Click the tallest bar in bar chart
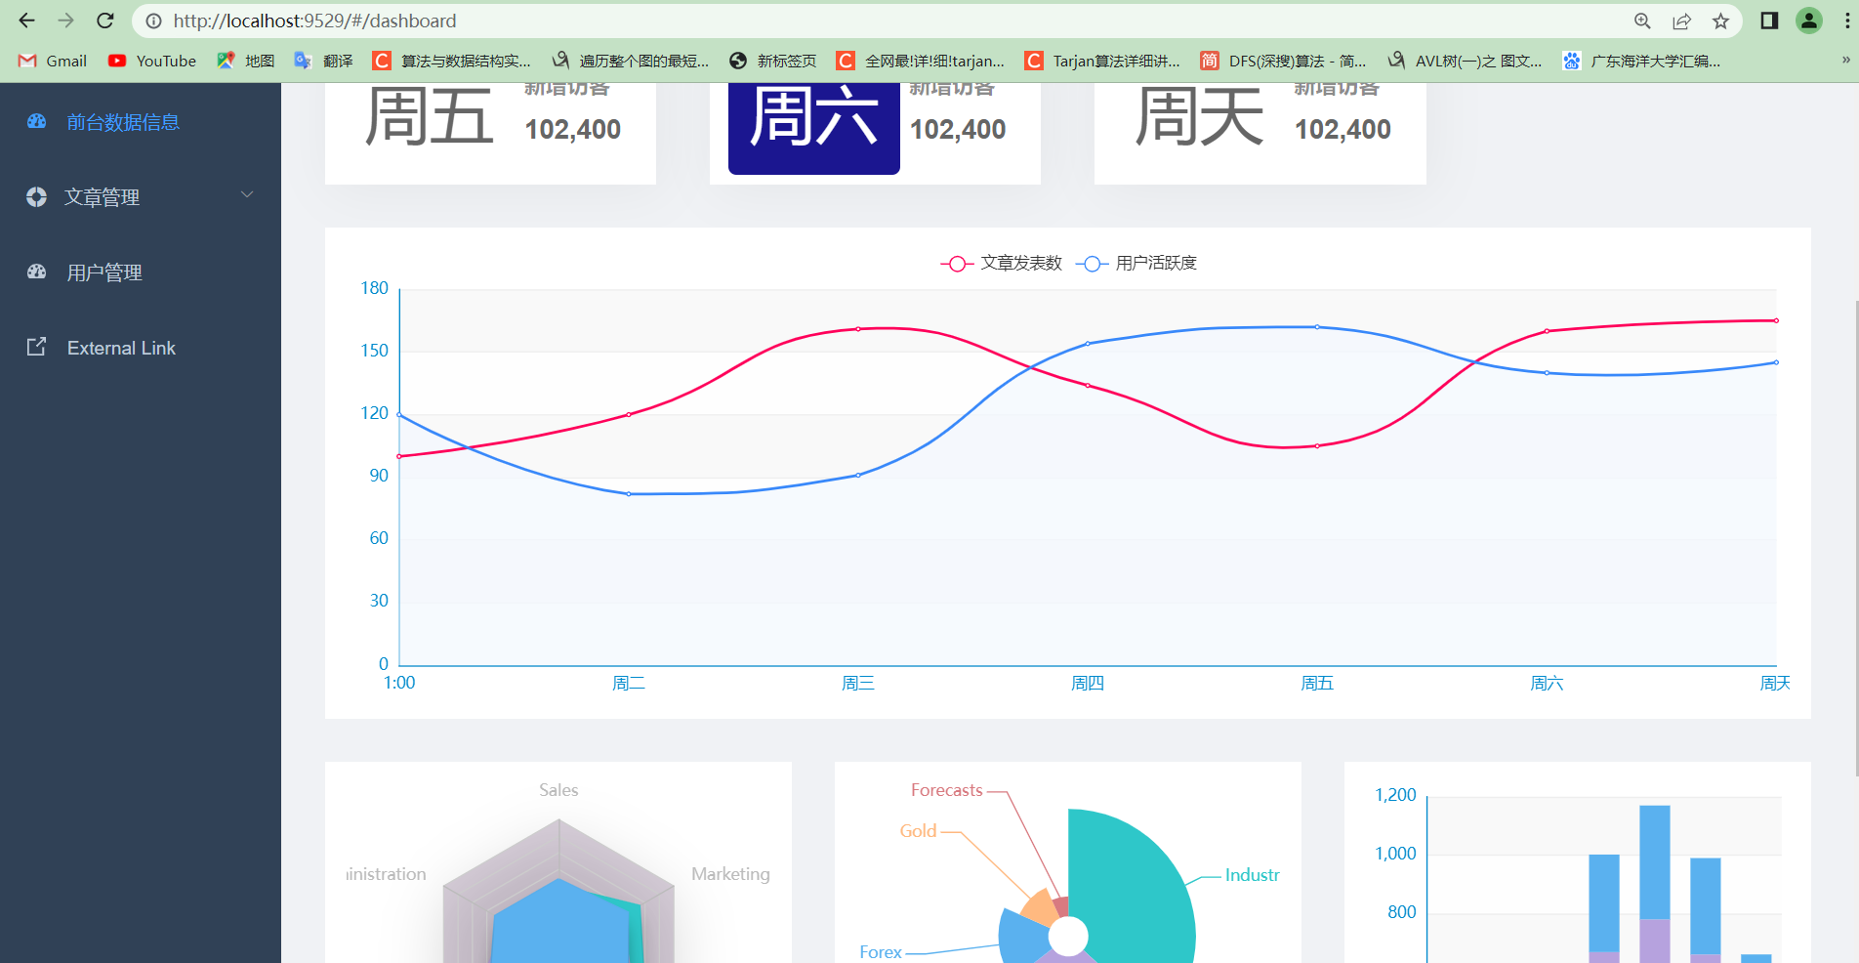1859x963 pixels. 1655,884
